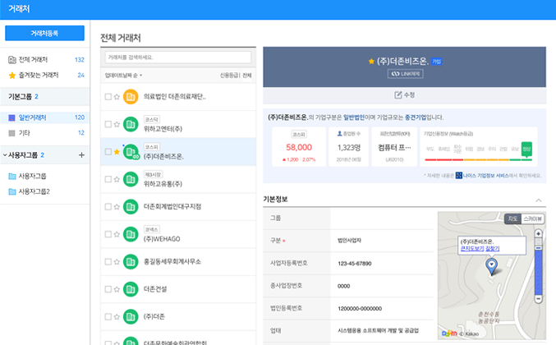Click the 사업자등록번호 value 123-45-67890
Viewport: 556px width, 345px height.
click(355, 264)
